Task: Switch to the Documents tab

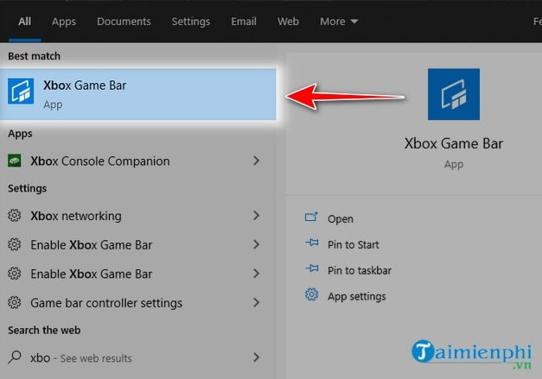Action: 124,22
